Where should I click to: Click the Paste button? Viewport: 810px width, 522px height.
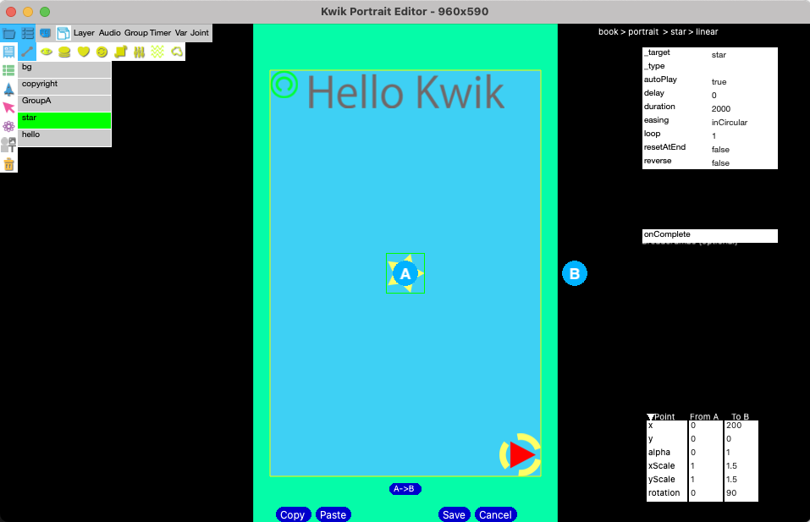(x=333, y=514)
